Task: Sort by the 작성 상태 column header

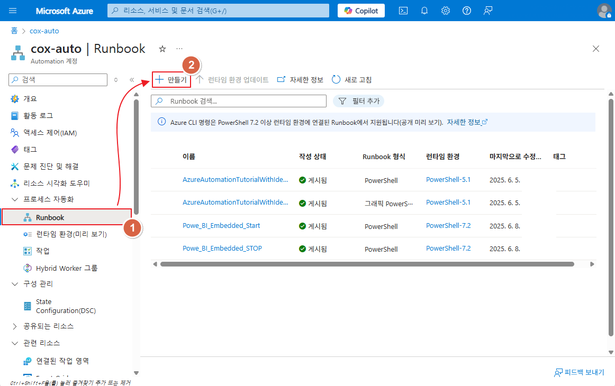Action: [x=312, y=157]
